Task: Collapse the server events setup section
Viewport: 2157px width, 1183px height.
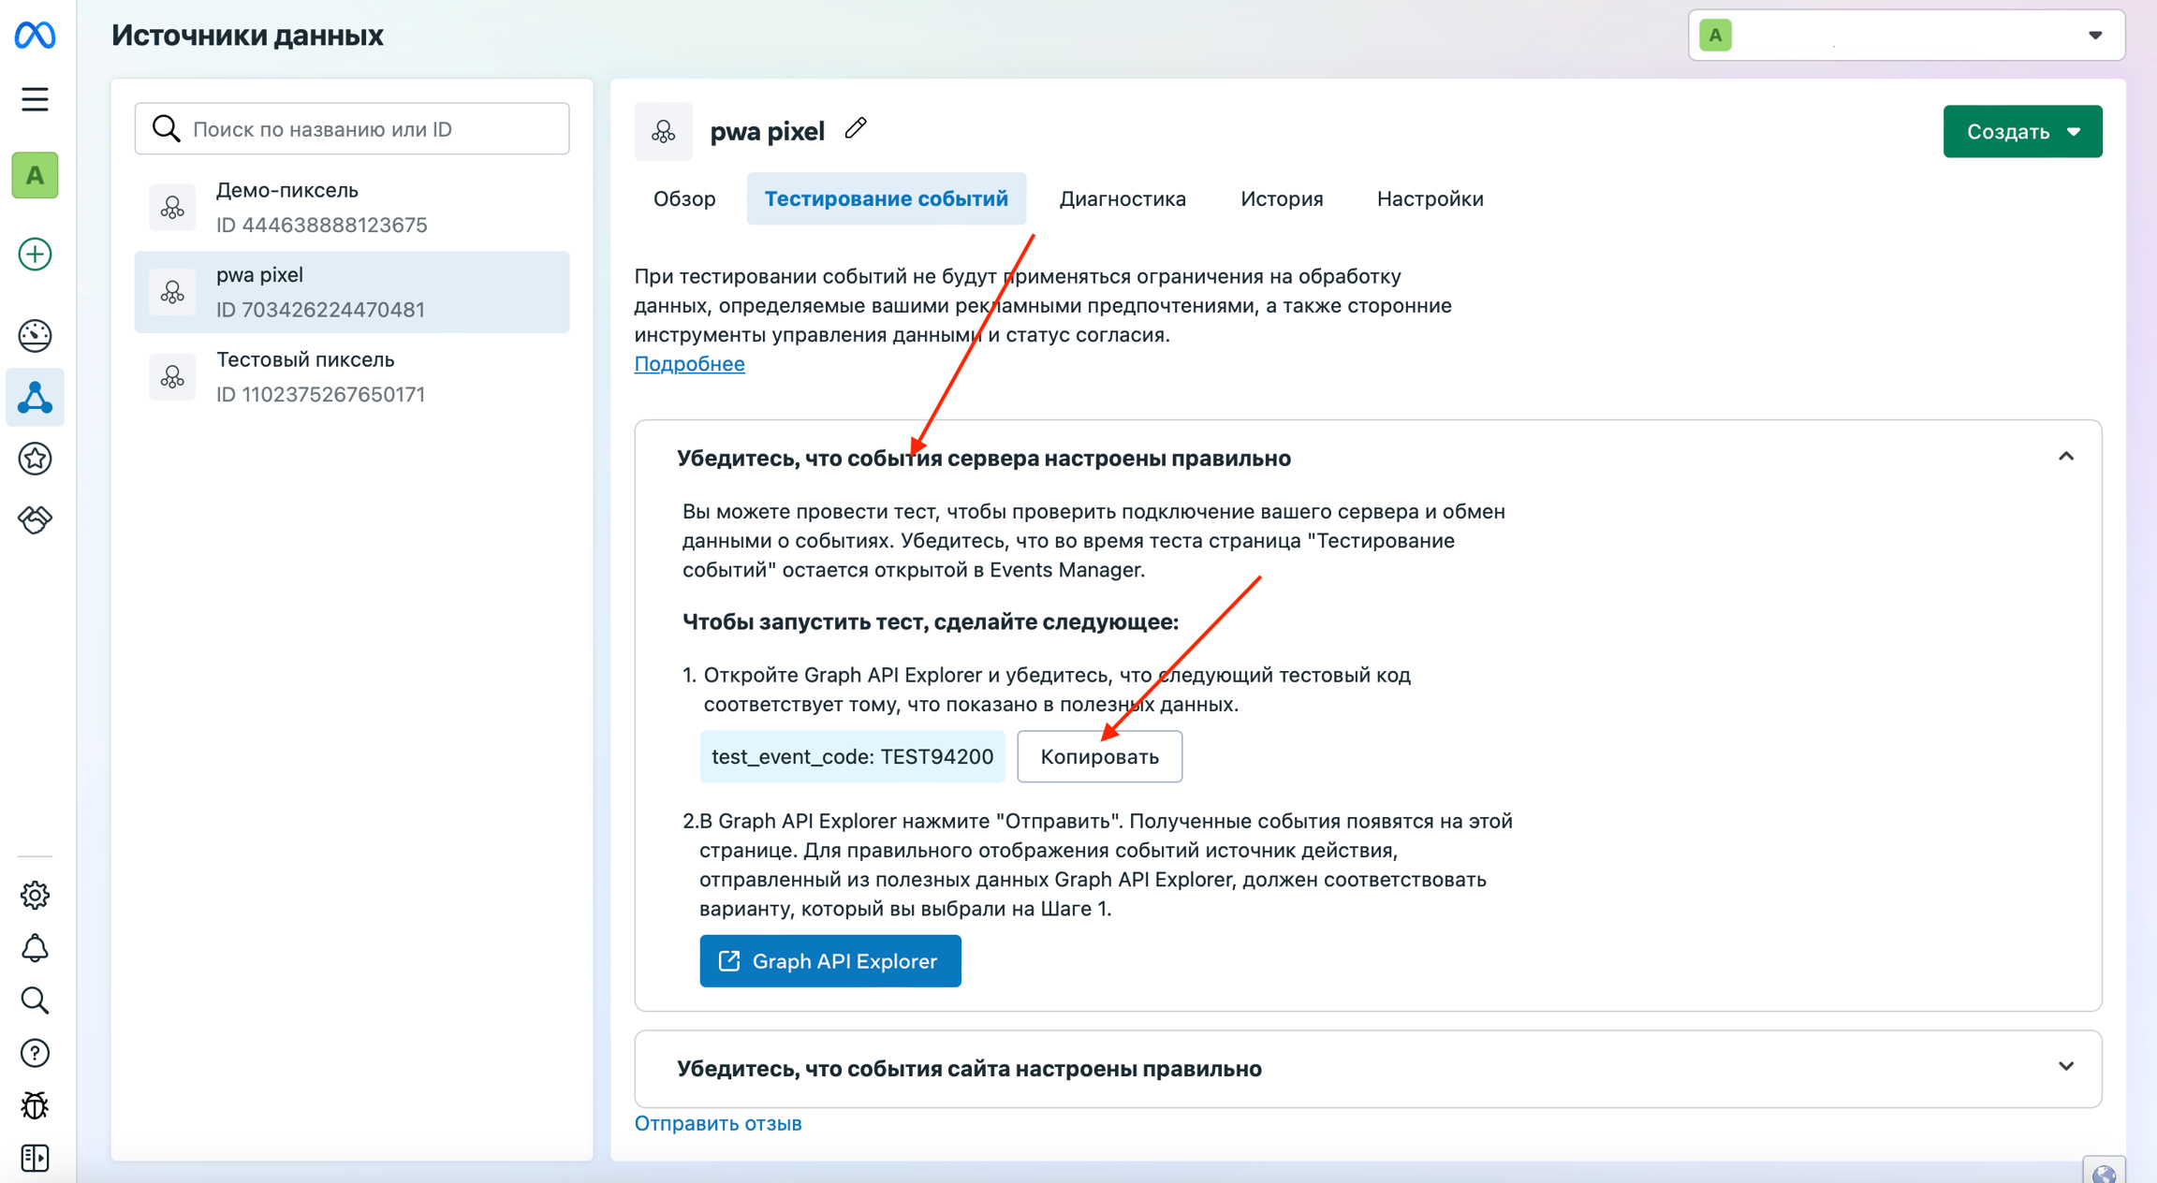Action: [2065, 457]
